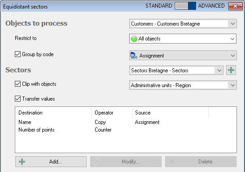The image size is (245, 172).
Task: Uncheck the Group by code checkbox
Action: tap(17, 54)
